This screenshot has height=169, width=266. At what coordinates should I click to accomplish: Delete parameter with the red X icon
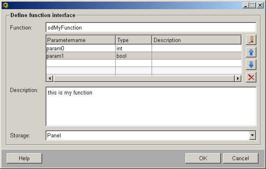(251, 77)
